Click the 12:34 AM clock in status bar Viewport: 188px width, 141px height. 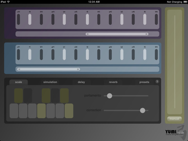click(x=94, y=2)
